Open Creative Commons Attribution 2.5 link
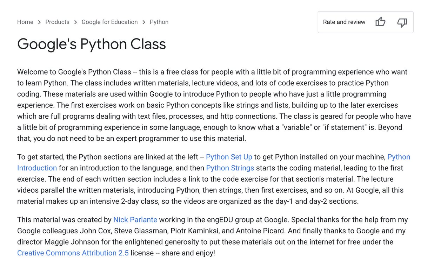The image size is (421, 261). [73, 253]
